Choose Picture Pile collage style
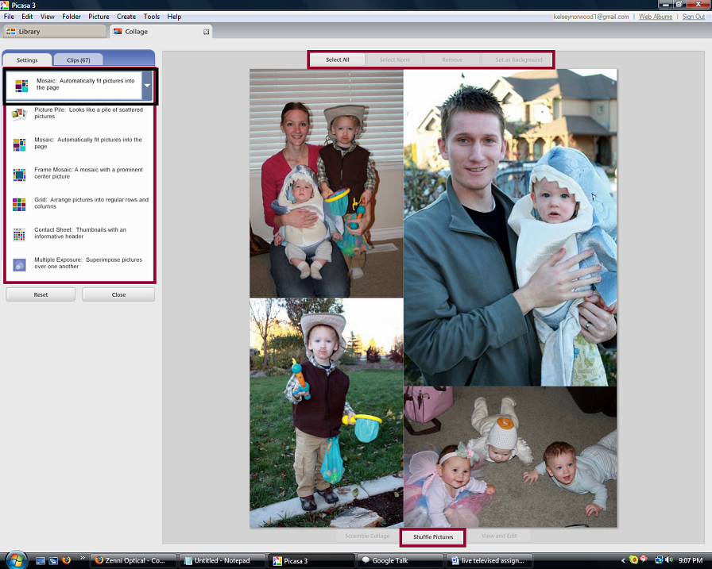 [x=80, y=113]
